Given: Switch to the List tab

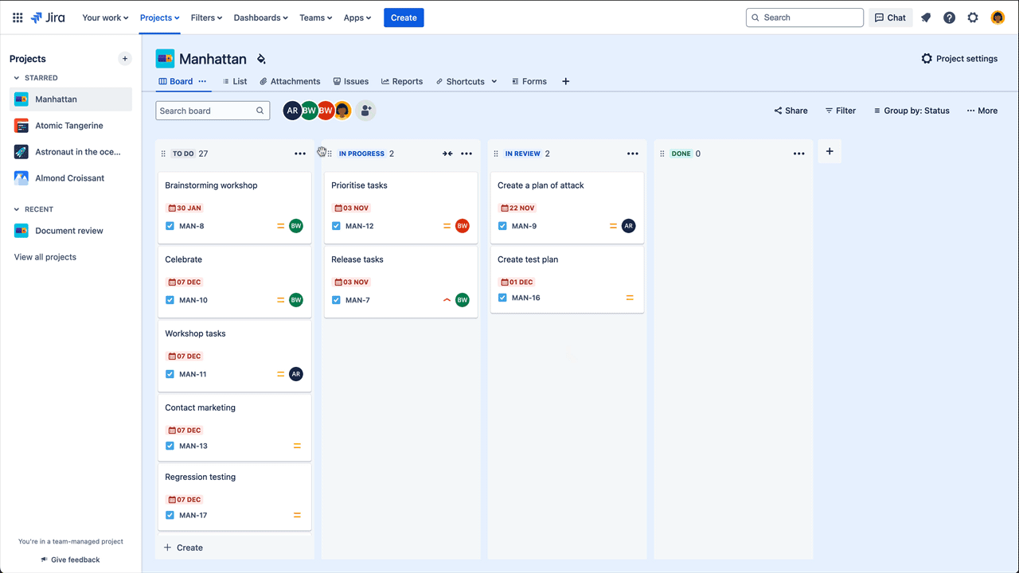Looking at the screenshot, I should pos(235,81).
